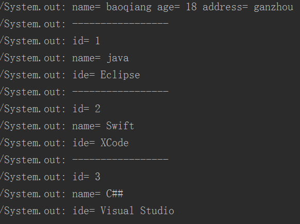Viewport: 300px width, 224px height.
Task: Click the word 'XCode' in the log
Action: click(114, 143)
